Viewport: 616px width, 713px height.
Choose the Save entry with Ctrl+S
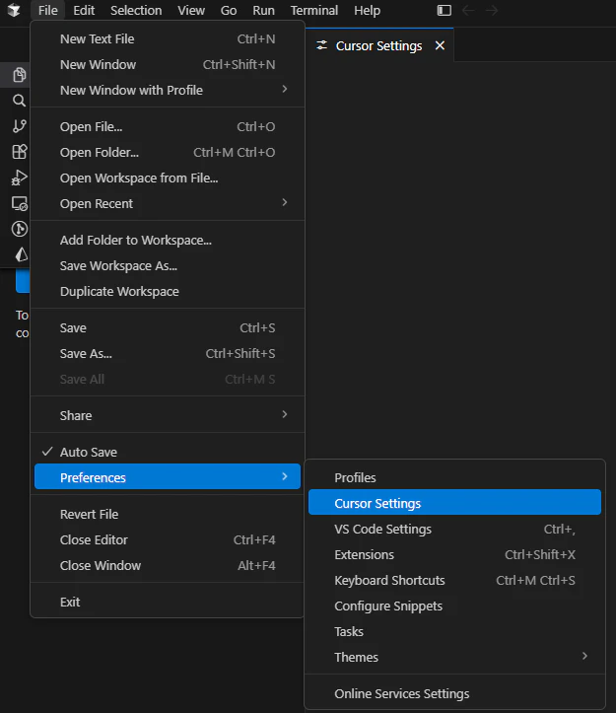tap(168, 327)
